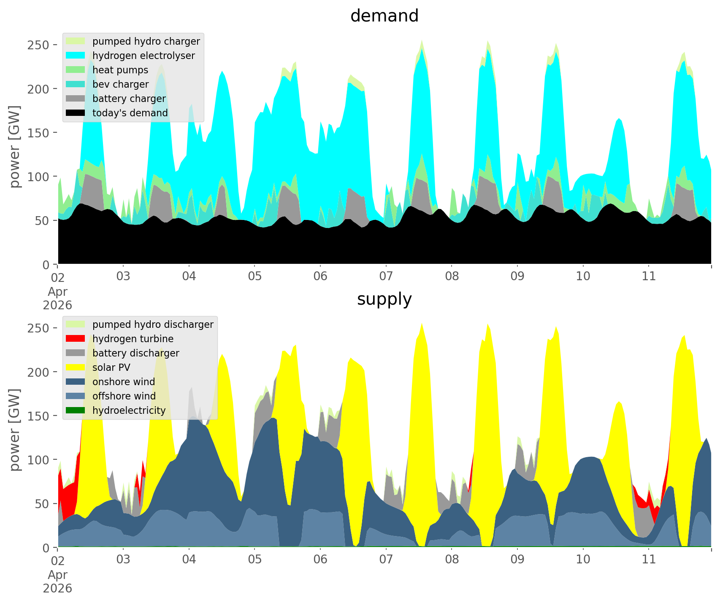The image size is (720, 603).
Task: Click the green hydroelectricity legend swatch
Action: pyautogui.click(x=76, y=410)
